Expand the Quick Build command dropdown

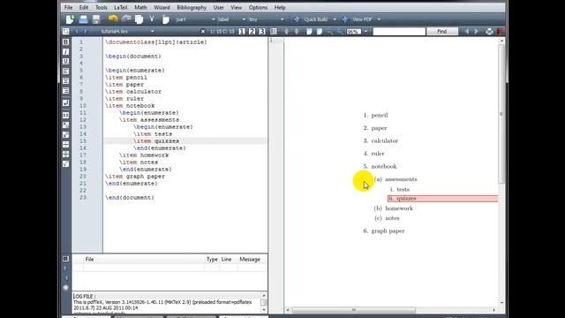pyautogui.click(x=335, y=19)
